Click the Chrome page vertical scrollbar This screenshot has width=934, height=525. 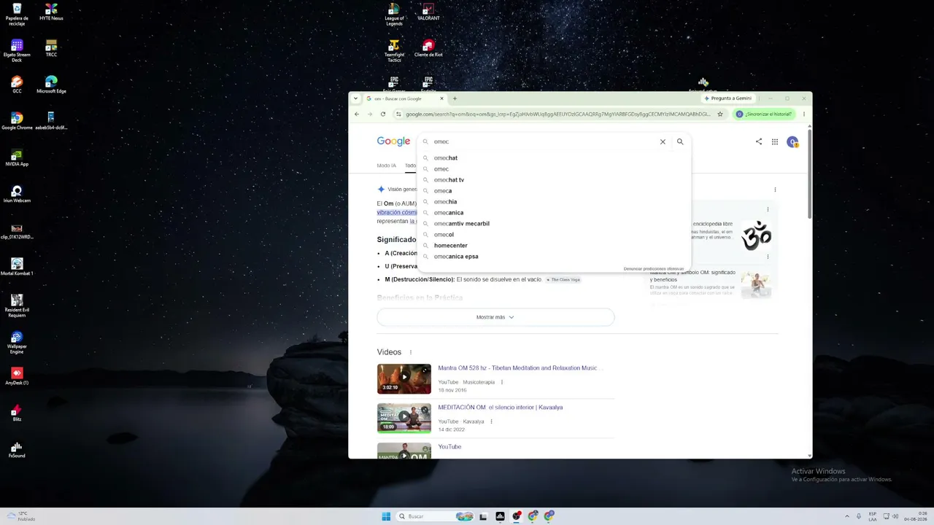click(x=809, y=173)
